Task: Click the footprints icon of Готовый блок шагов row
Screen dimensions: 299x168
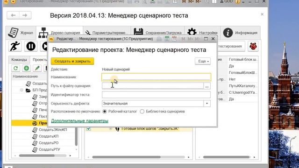Action: 117,129
